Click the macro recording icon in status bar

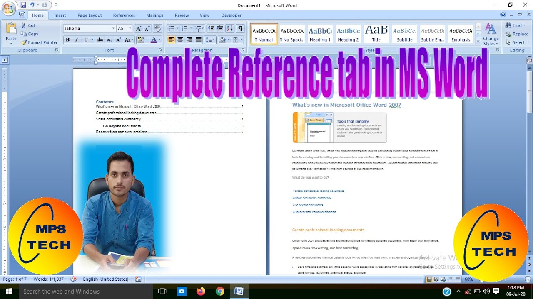(138, 279)
